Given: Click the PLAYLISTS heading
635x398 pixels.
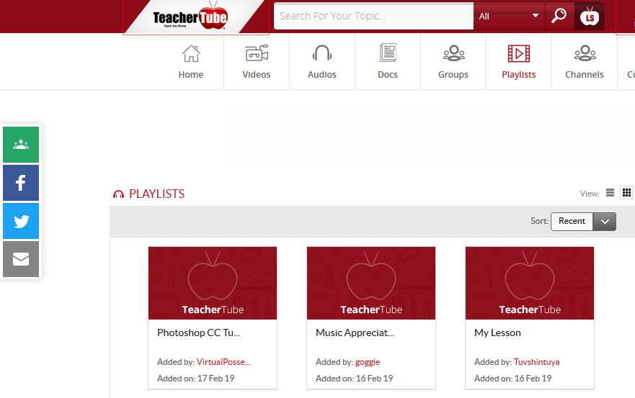Looking at the screenshot, I should [156, 194].
